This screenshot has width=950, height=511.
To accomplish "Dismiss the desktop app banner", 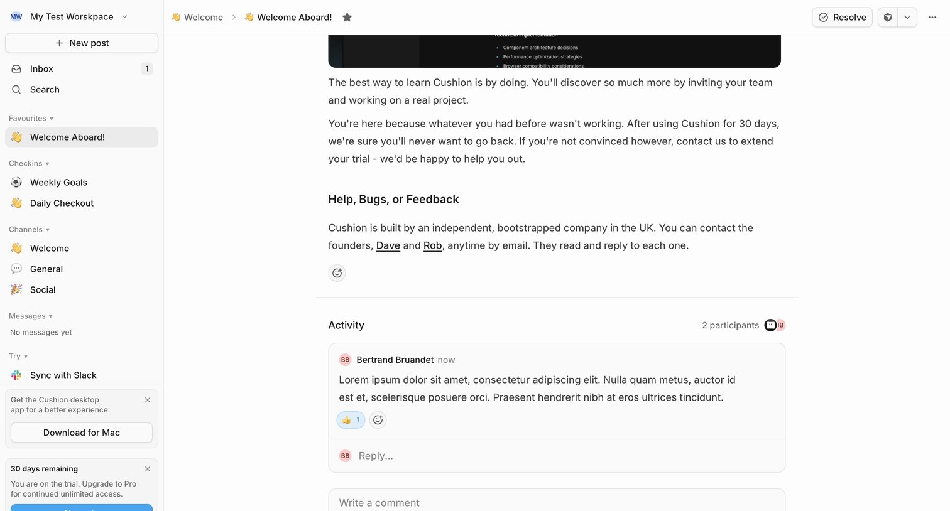I will click(148, 400).
